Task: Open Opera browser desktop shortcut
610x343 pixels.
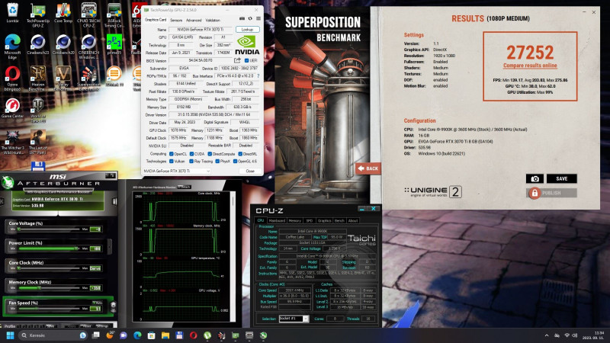Action: [x=12, y=79]
